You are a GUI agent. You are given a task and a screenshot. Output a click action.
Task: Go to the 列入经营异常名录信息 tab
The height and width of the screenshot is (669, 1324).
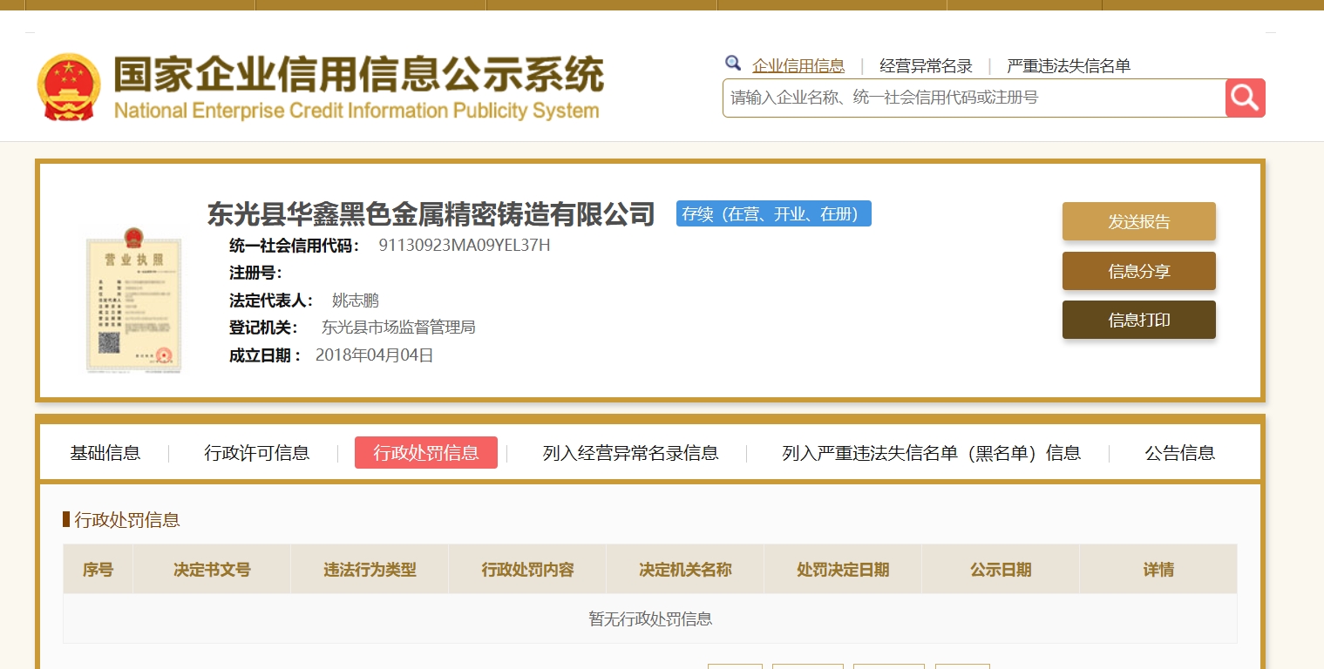[x=630, y=453]
